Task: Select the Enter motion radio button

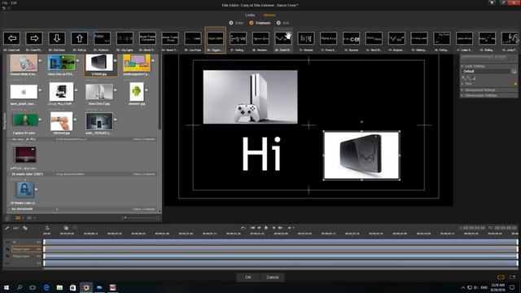Action: point(231,23)
